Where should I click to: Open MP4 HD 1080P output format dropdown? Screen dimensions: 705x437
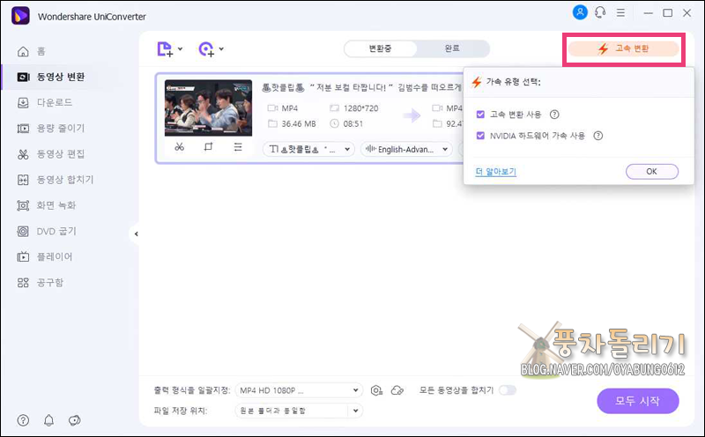pyautogui.click(x=299, y=390)
